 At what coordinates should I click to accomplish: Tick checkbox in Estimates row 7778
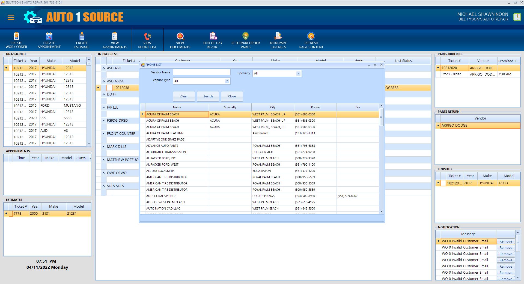(11, 214)
